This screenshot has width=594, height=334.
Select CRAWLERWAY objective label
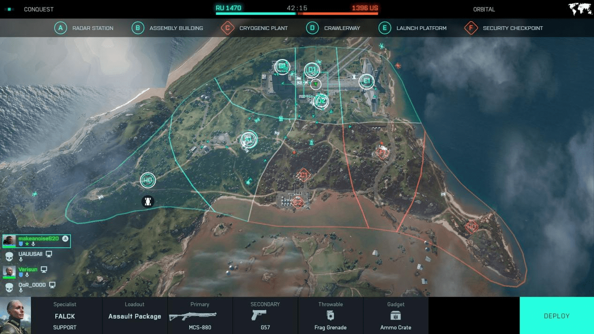pos(342,28)
